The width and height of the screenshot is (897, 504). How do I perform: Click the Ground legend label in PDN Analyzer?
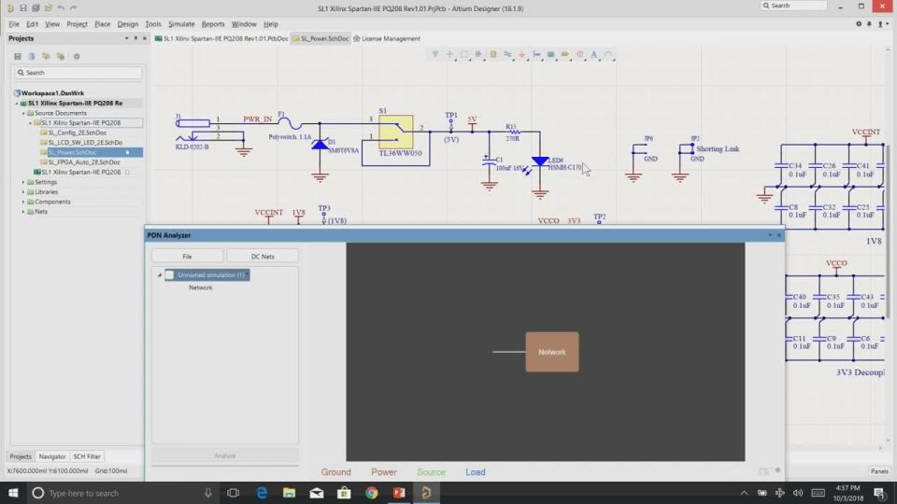pos(335,472)
